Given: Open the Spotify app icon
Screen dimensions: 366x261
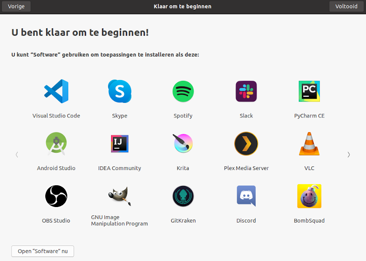Looking at the screenshot, I should [183, 91].
